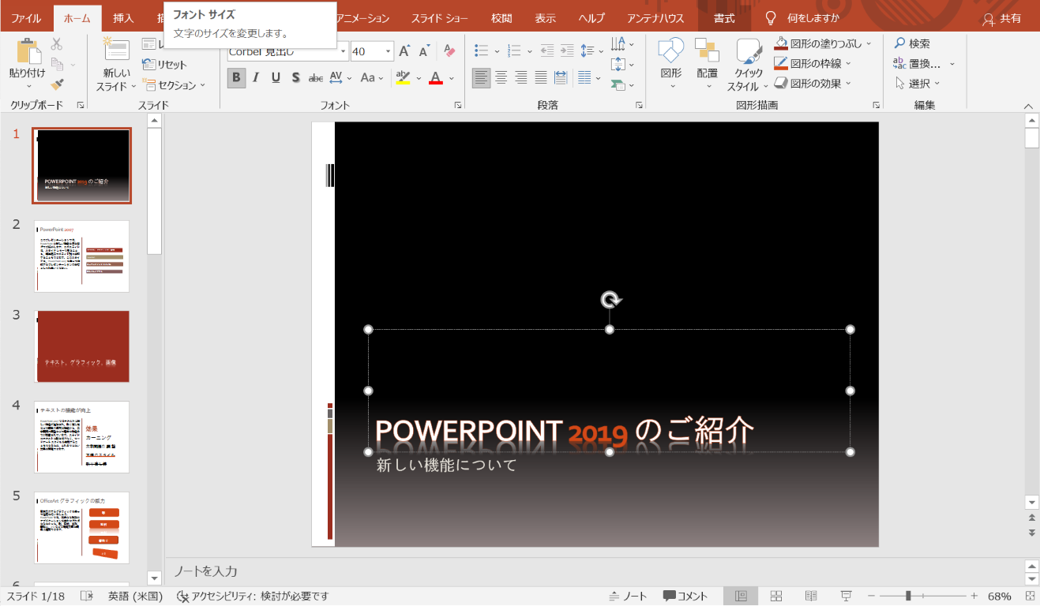Toggle Italic formatting
This screenshot has height=606, width=1040.
click(x=256, y=77)
